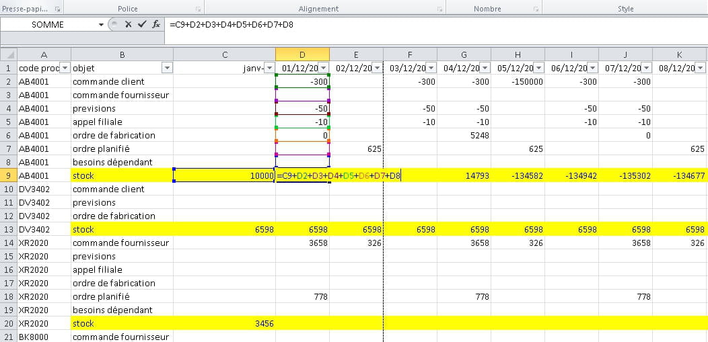Image resolution: width=708 pixels, height=342 pixels.
Task: Select row 2 header
Action: 9,81
